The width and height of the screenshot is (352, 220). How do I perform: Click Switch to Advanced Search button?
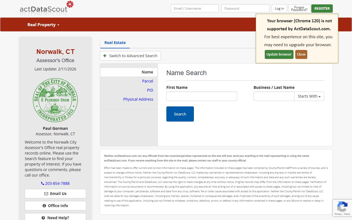[130, 56]
